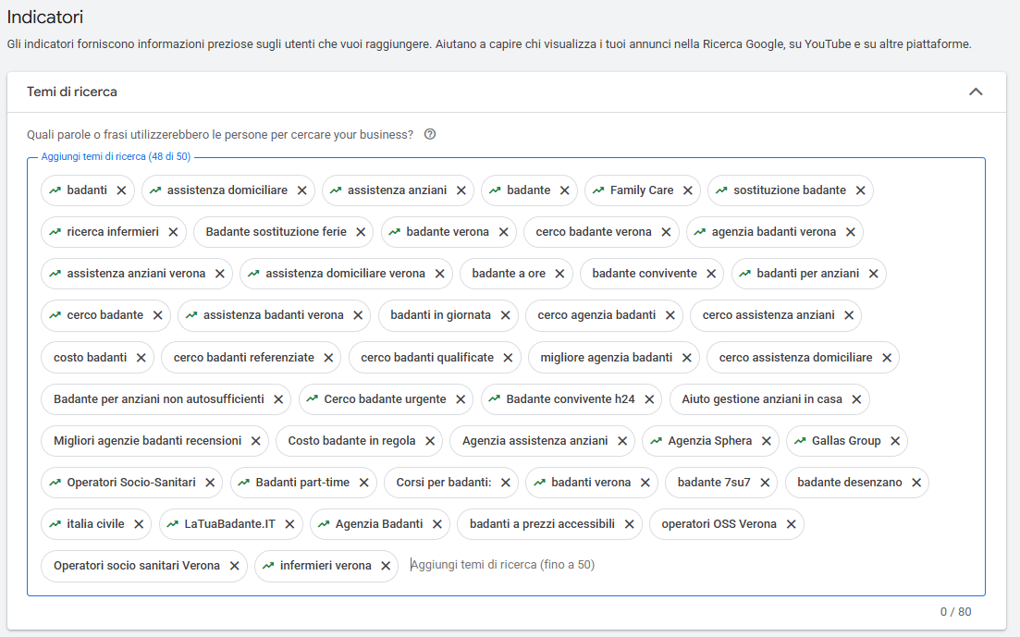The height and width of the screenshot is (637, 1020).
Task: Remove "operatori OSS Verona" chip
Action: tap(791, 524)
